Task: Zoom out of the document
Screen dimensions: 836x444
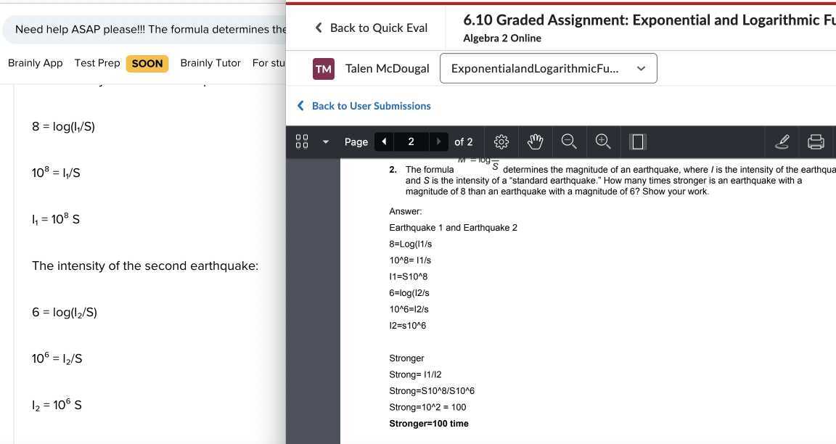Action: coord(569,141)
